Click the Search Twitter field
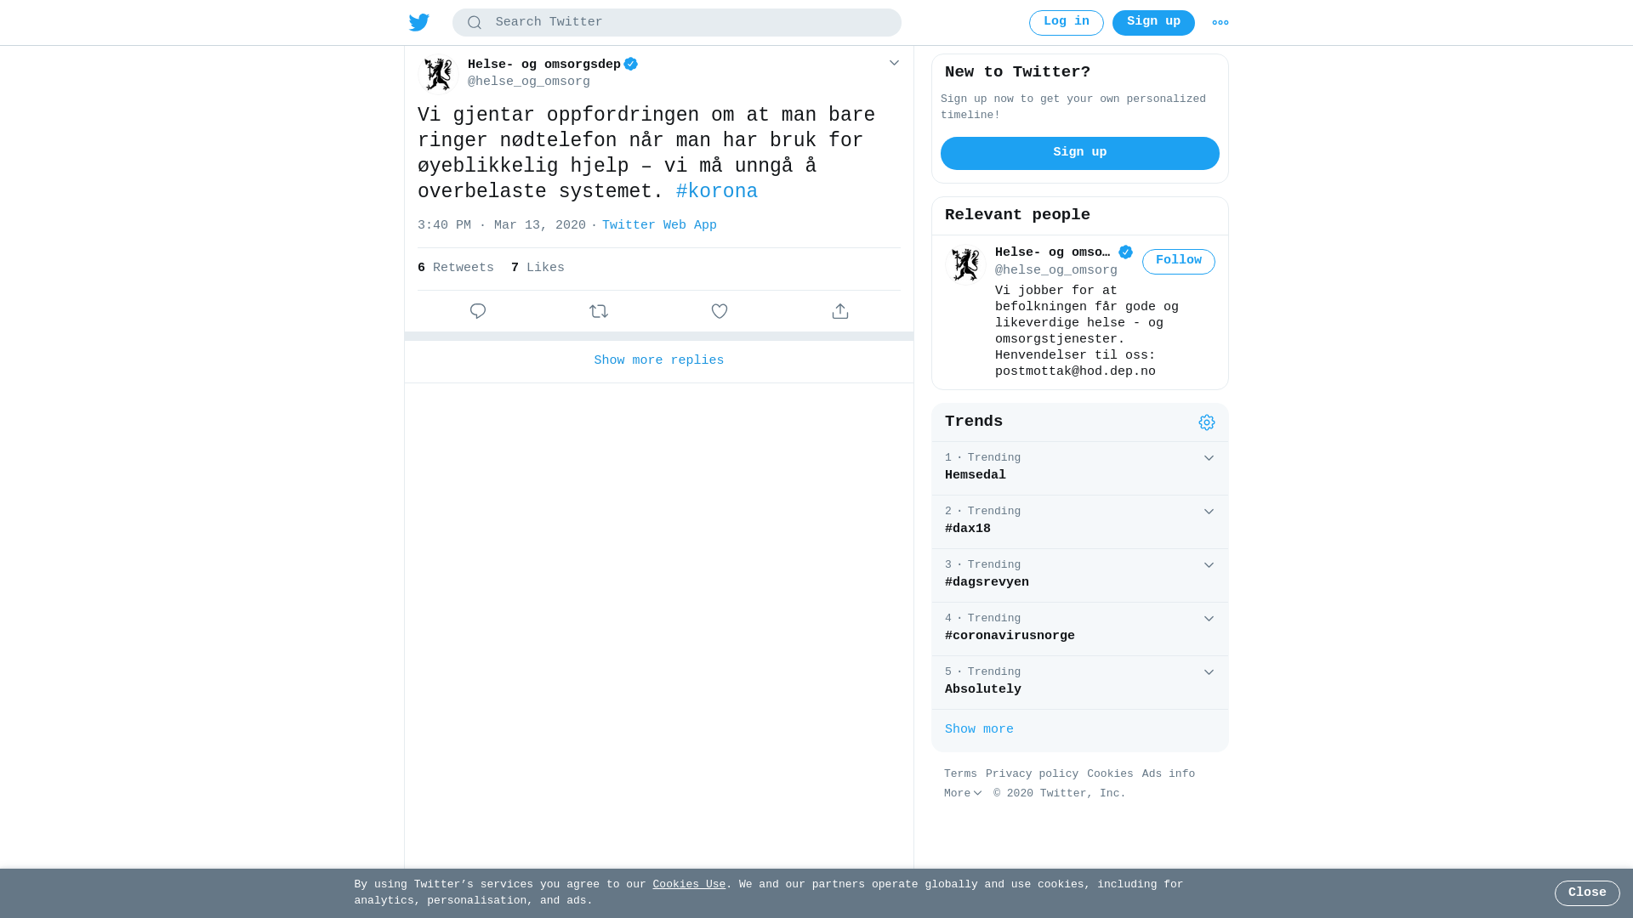 (677, 23)
